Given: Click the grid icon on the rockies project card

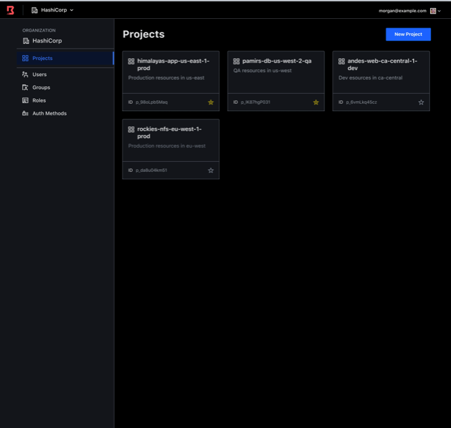Looking at the screenshot, I should point(131,129).
